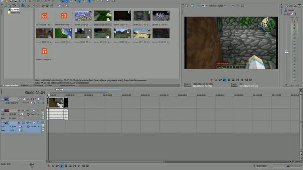Click the timeline horizontal scrollbar
The image size is (303, 170).
click(x=107, y=161)
